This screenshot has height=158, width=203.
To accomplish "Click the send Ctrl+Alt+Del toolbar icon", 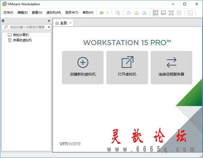I will click(117, 13).
